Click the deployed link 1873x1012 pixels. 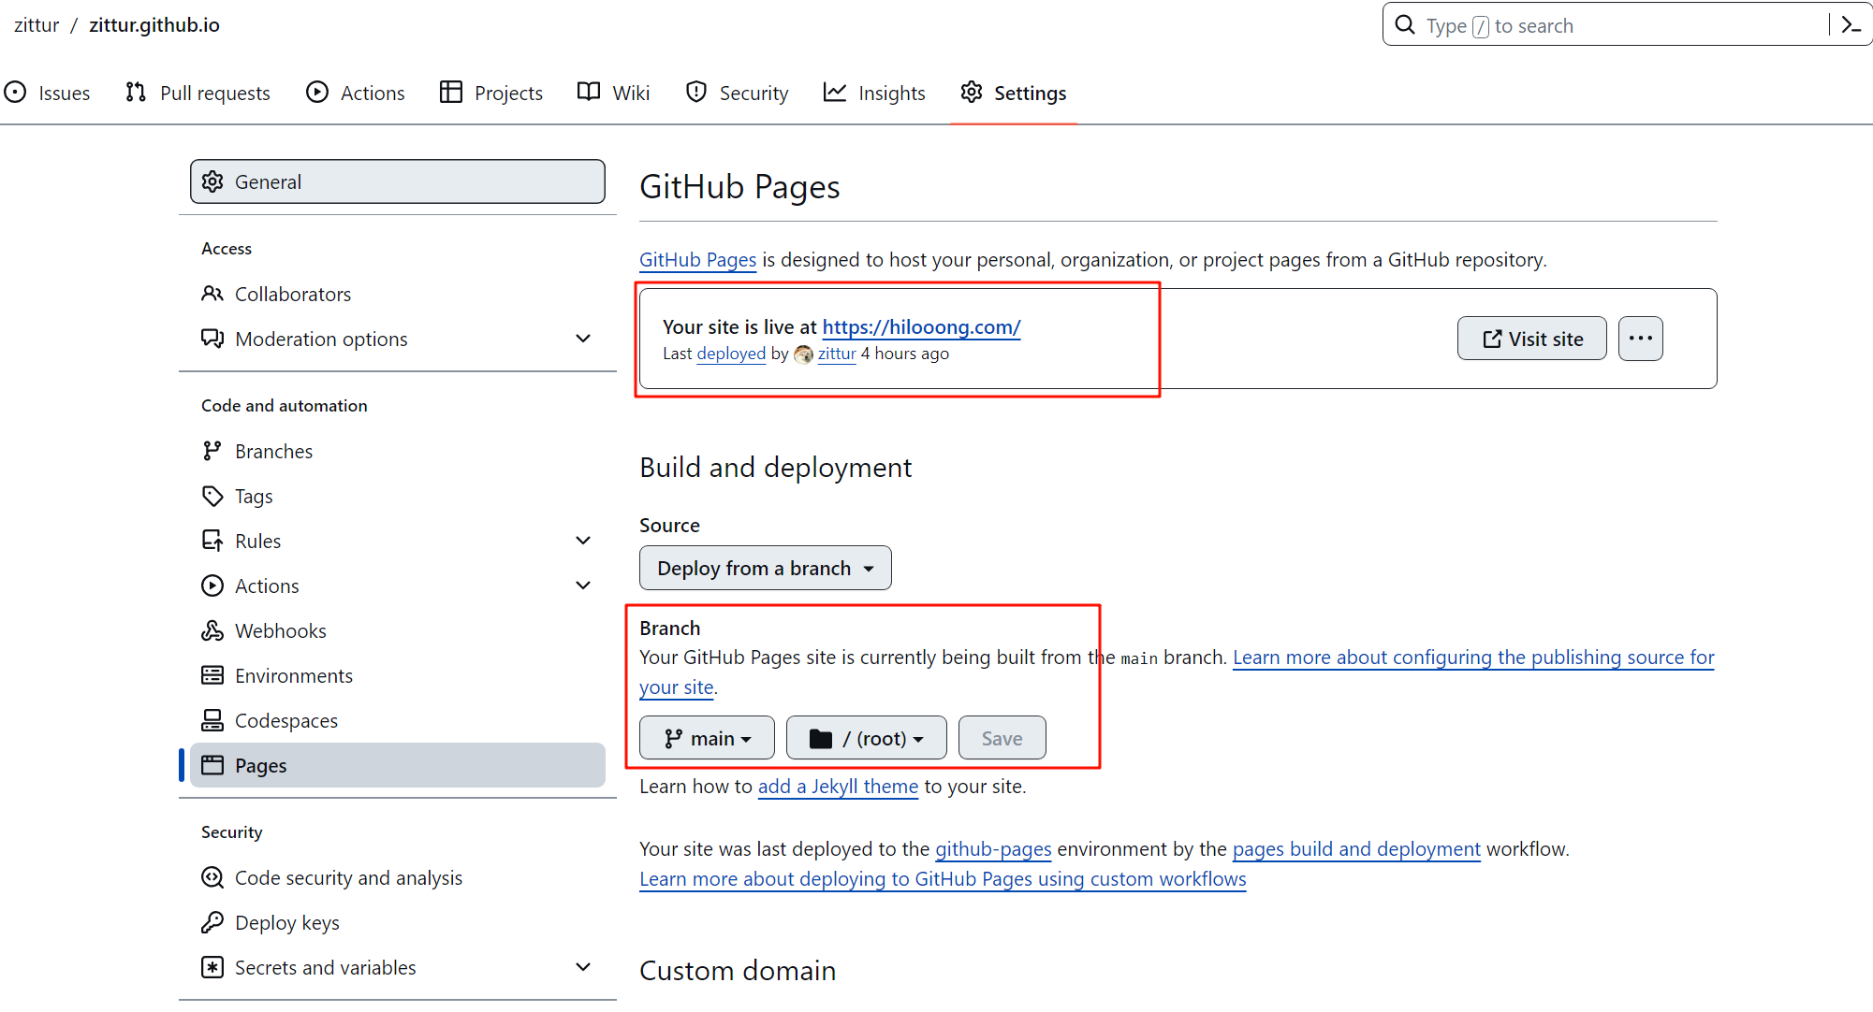click(731, 354)
